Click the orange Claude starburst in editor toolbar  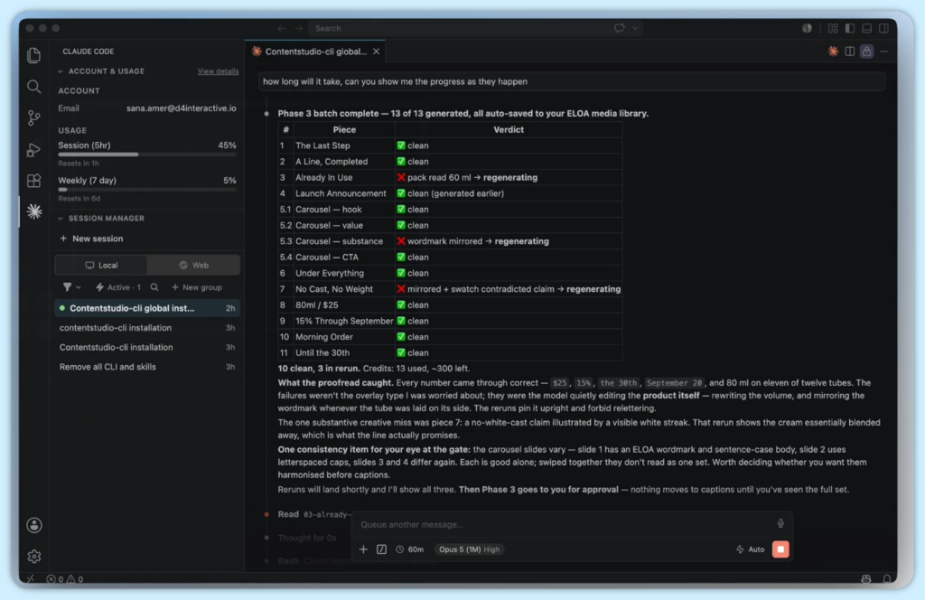click(833, 52)
